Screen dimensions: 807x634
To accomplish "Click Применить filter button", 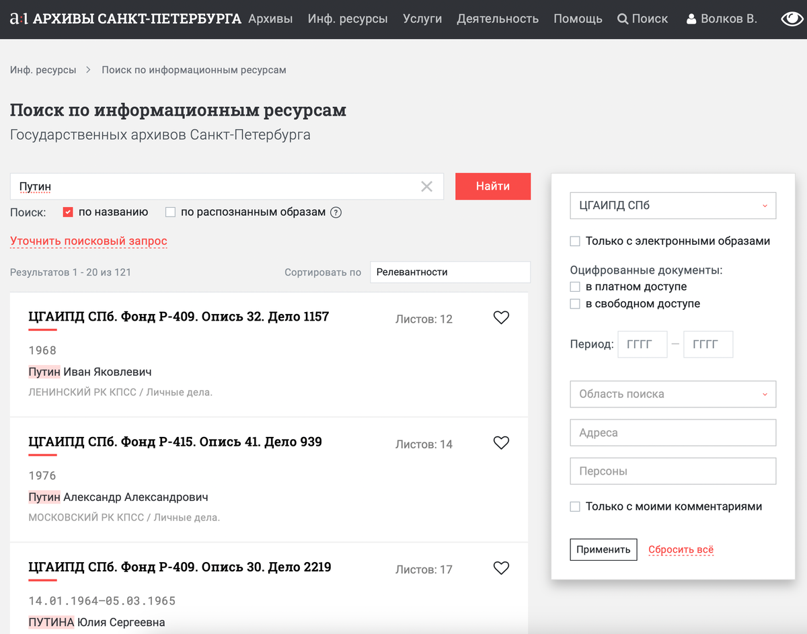I will click(603, 549).
